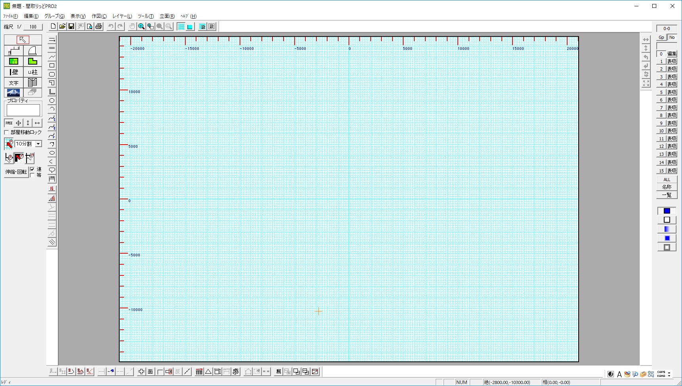682x386 pixels.
Task: Select the S-curve drawing tool
Action: click(52, 118)
